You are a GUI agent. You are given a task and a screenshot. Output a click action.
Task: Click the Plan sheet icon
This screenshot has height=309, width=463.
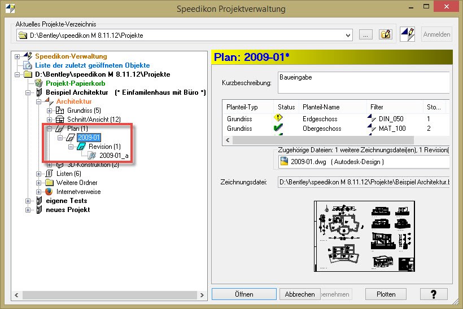click(60, 129)
